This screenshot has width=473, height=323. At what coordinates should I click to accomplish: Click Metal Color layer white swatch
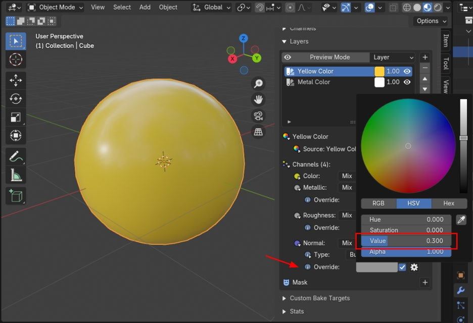(379, 82)
